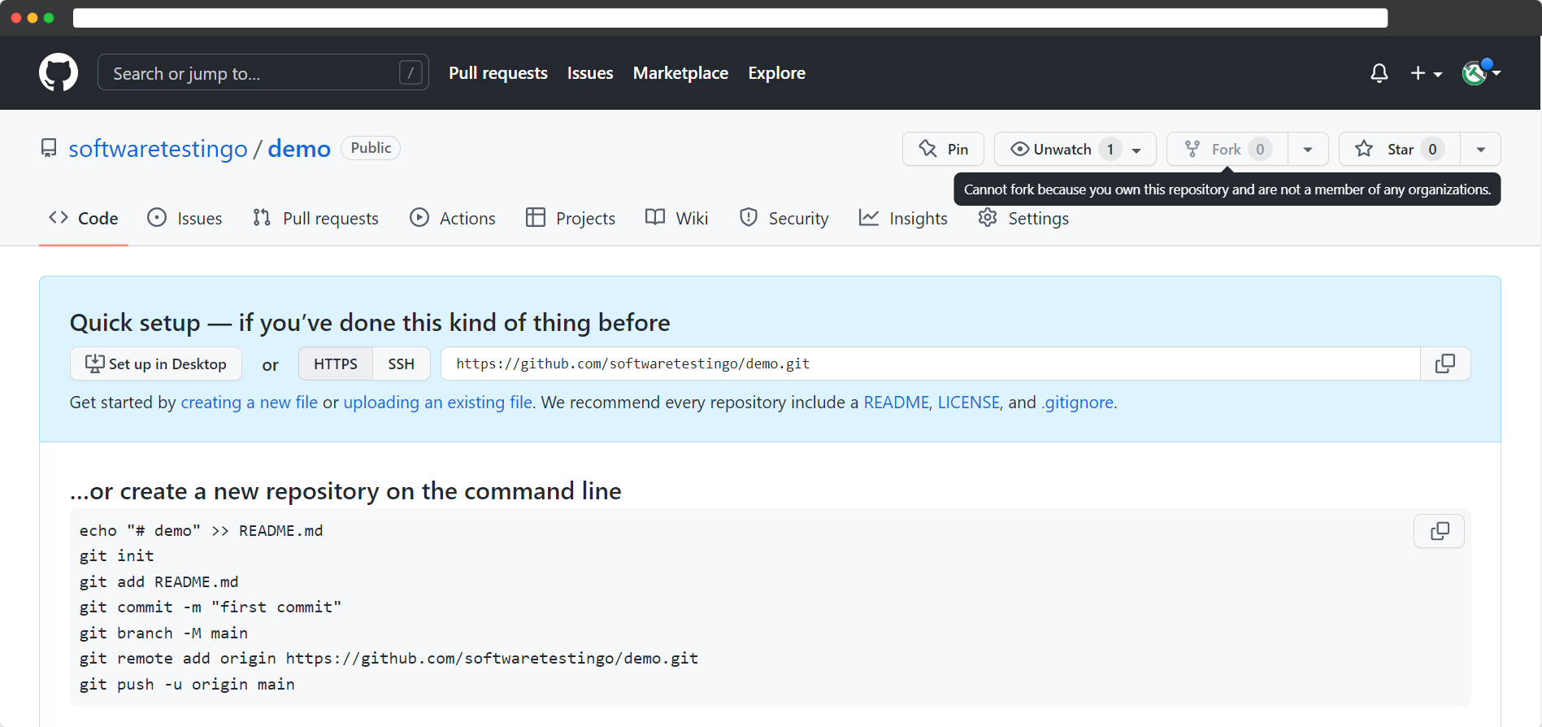Select SSH clone protocol
1542x727 pixels.
pyautogui.click(x=401, y=363)
